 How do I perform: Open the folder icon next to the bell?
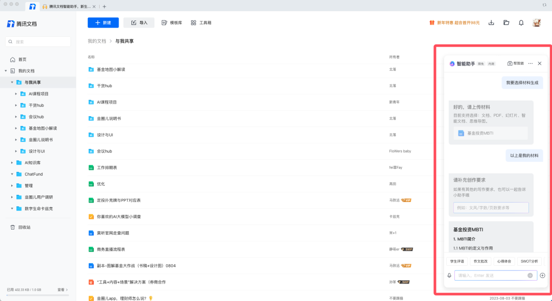point(506,23)
